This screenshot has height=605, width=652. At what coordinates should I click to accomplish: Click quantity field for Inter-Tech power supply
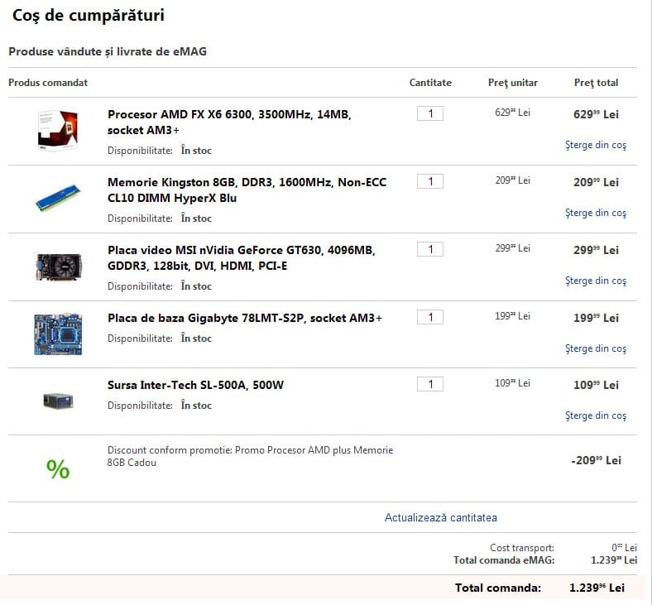tap(430, 384)
